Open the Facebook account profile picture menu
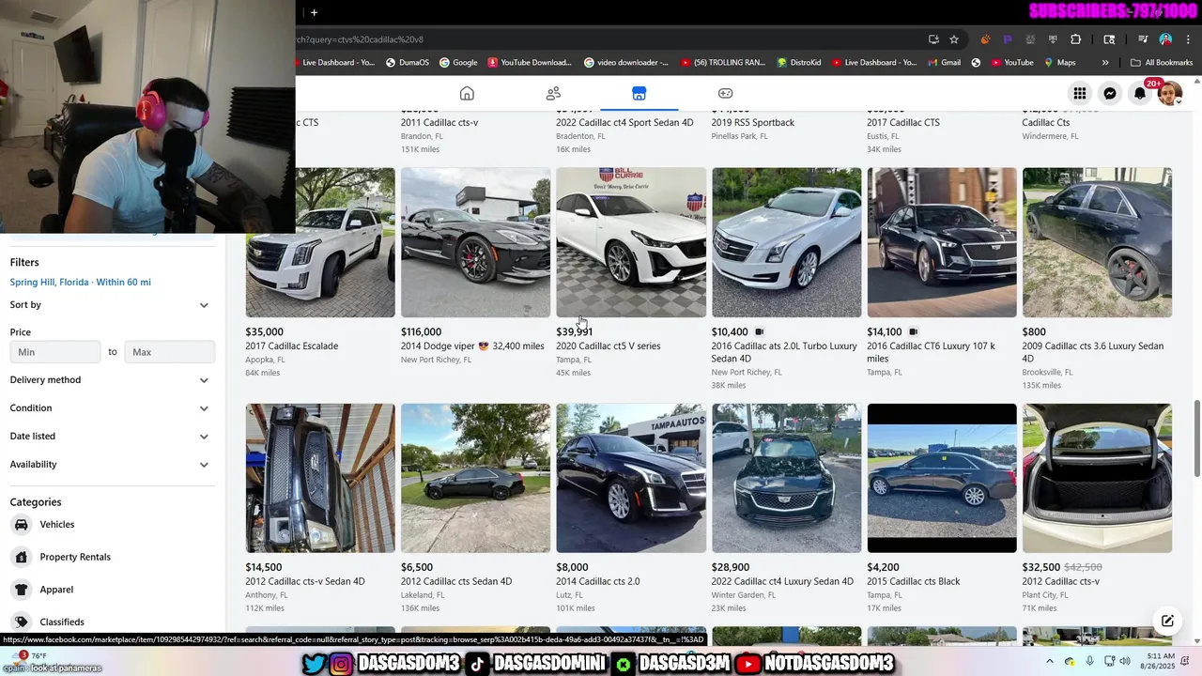Viewport: 1202px width, 676px height. [1170, 93]
